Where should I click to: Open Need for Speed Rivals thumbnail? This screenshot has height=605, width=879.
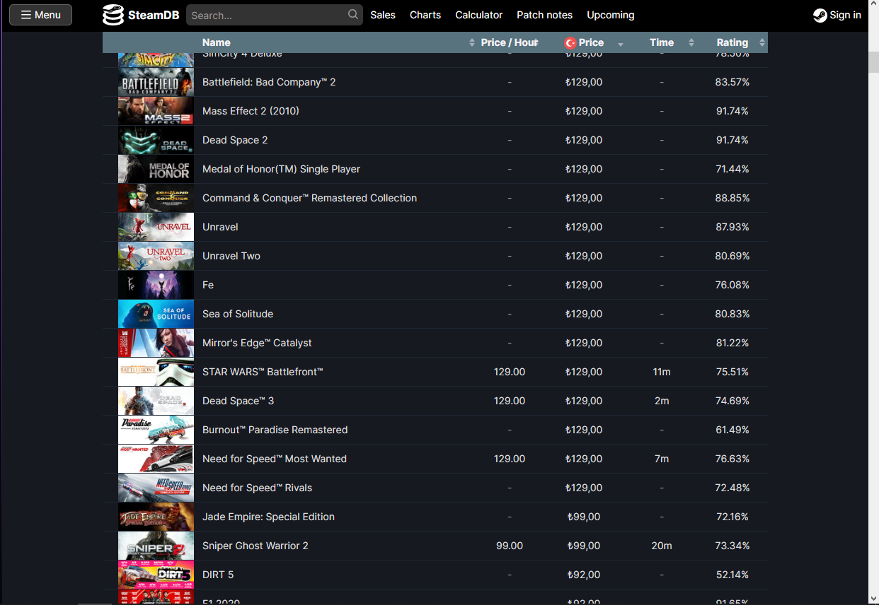pyautogui.click(x=156, y=488)
